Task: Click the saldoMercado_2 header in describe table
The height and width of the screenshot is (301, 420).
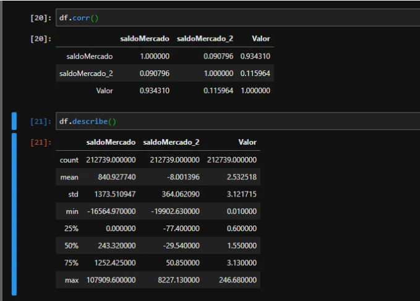Action: click(x=171, y=142)
